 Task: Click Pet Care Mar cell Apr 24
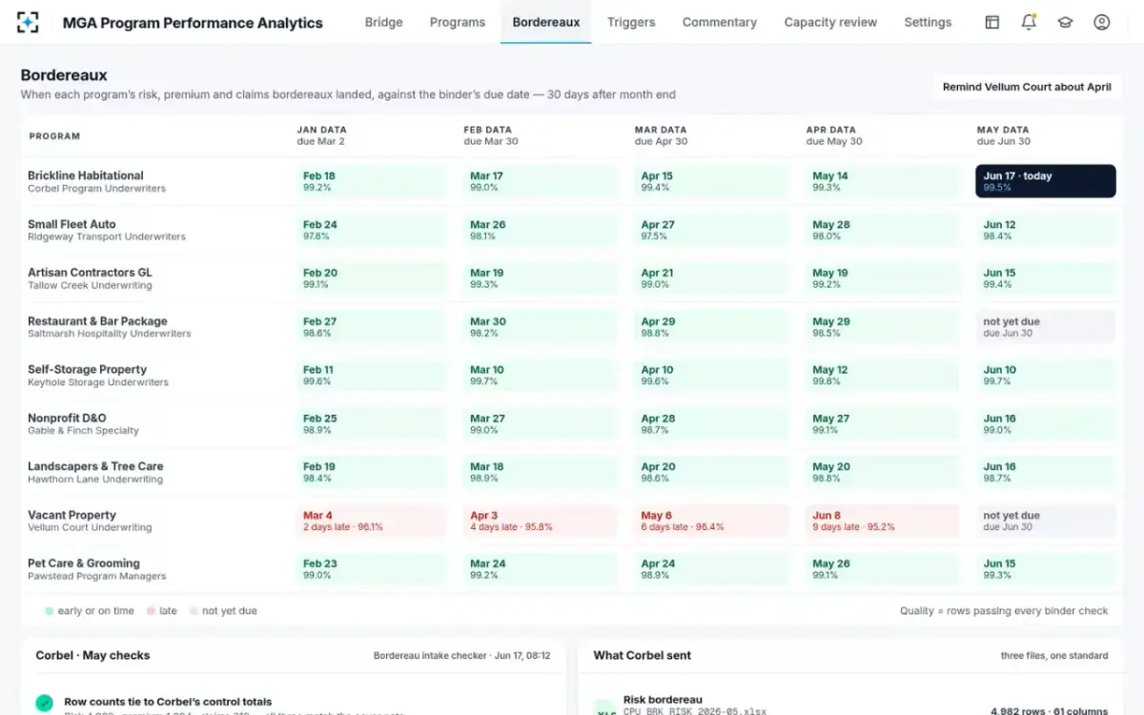[x=711, y=569]
